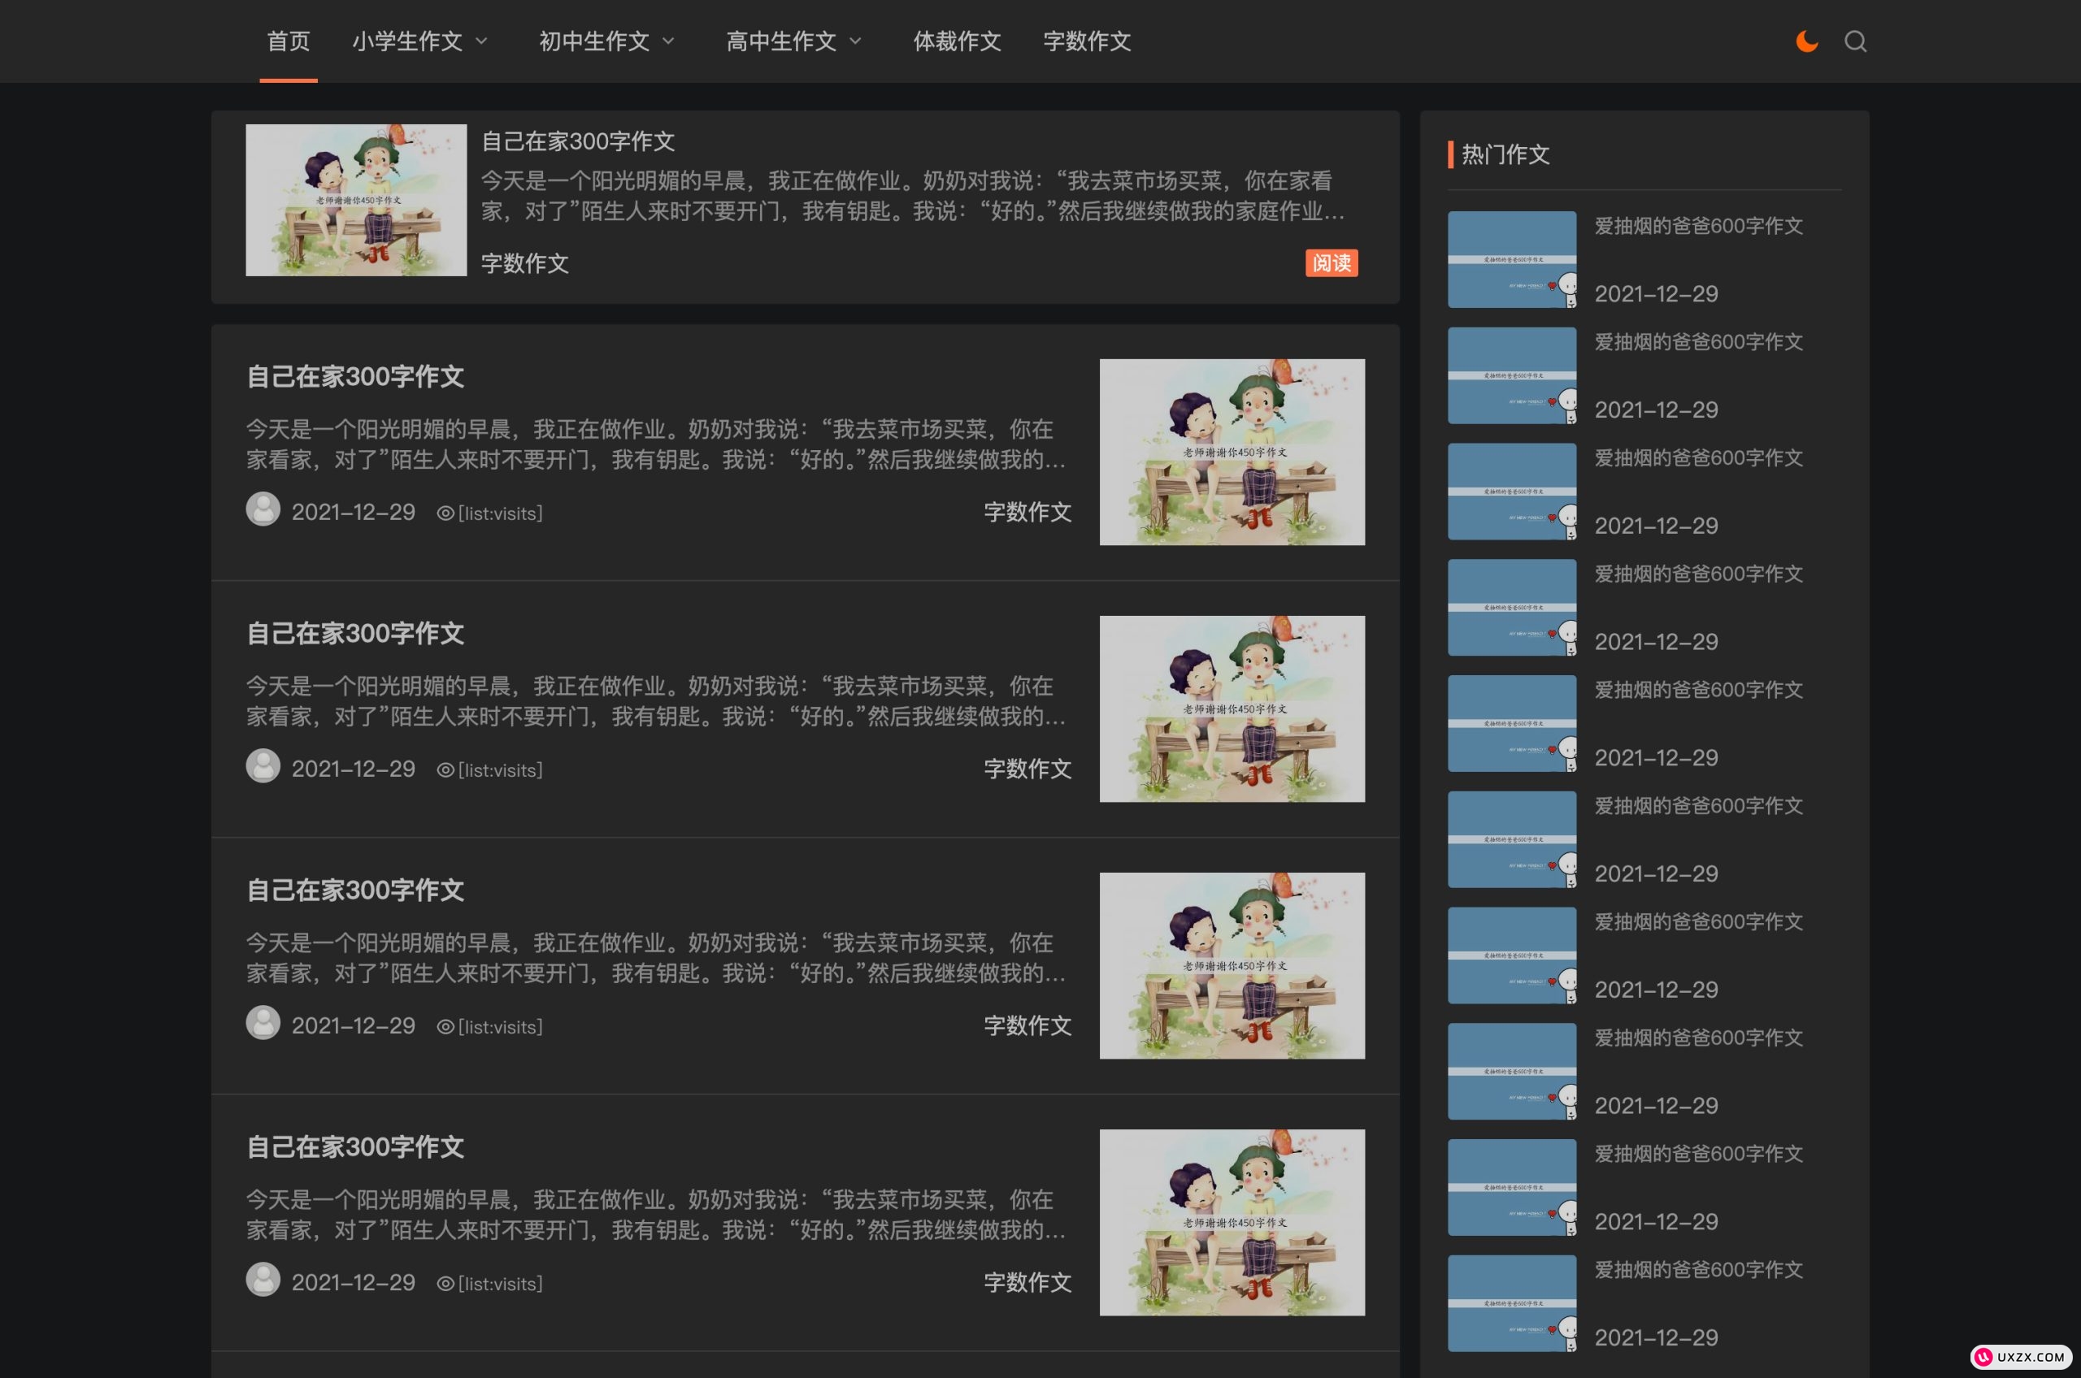
Task: Open the first 自己在家300字作文 list title
Action: (x=355, y=377)
